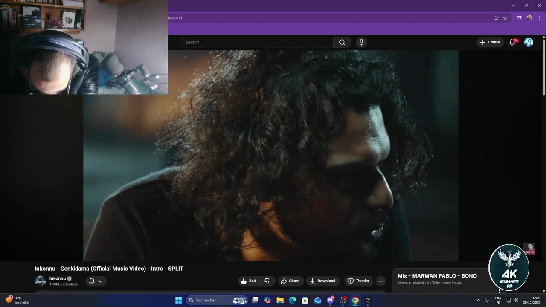Viewport: 546px width, 307px height.
Task: Switch FRA keyboard language indicator
Action: tap(498, 300)
